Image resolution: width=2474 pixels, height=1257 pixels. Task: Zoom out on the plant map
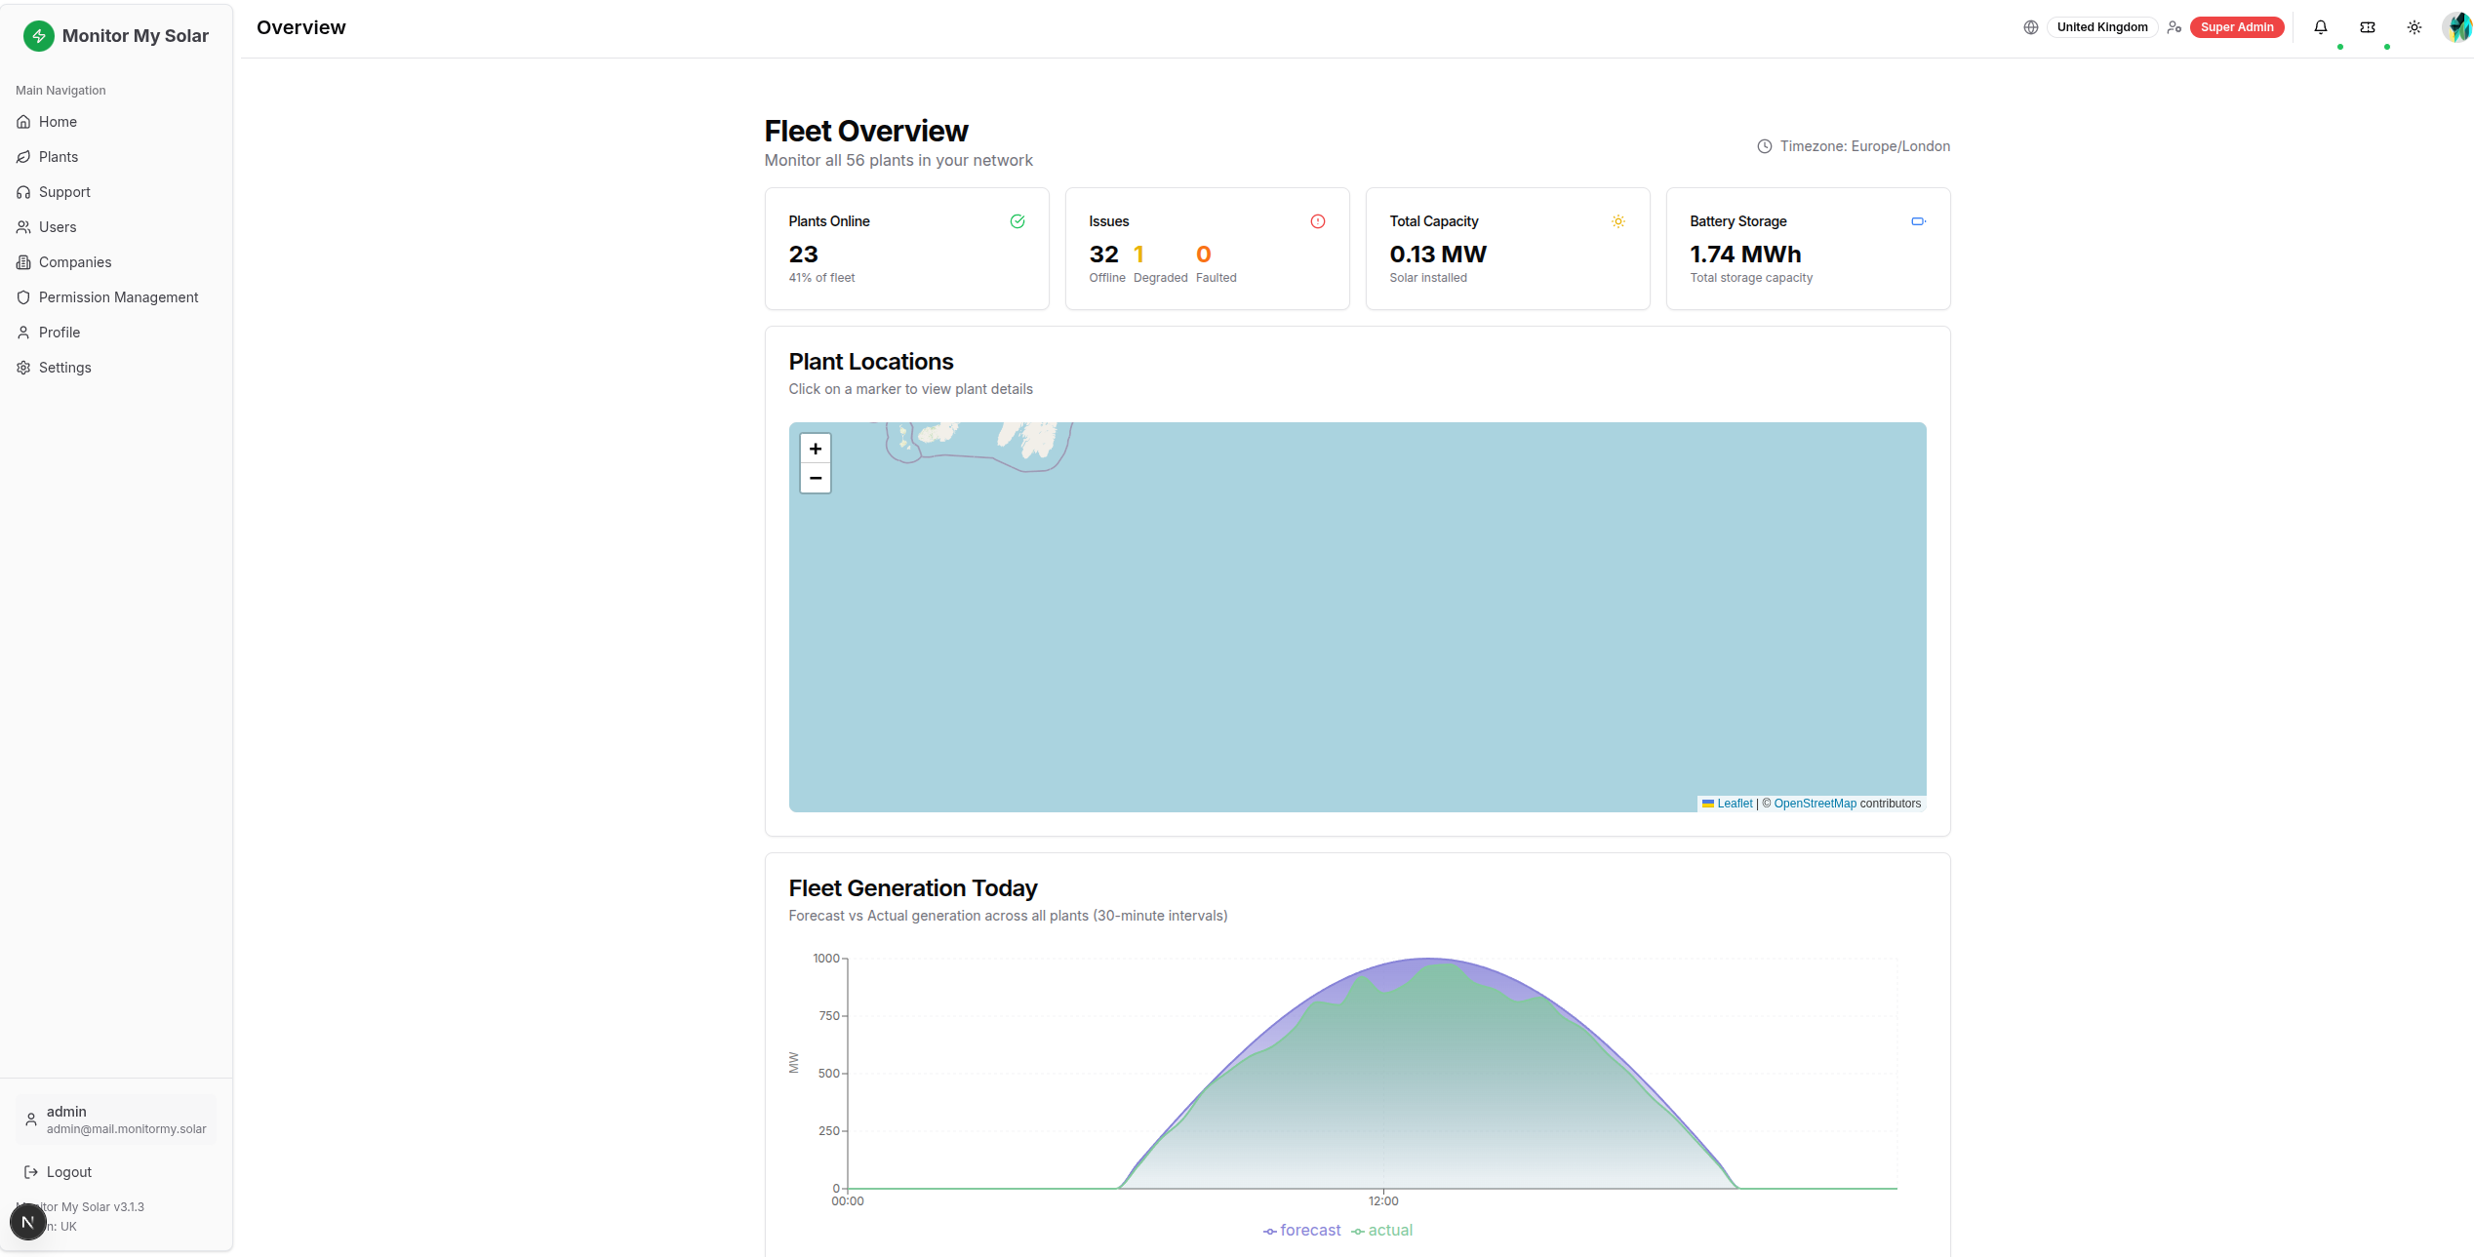[816, 479]
